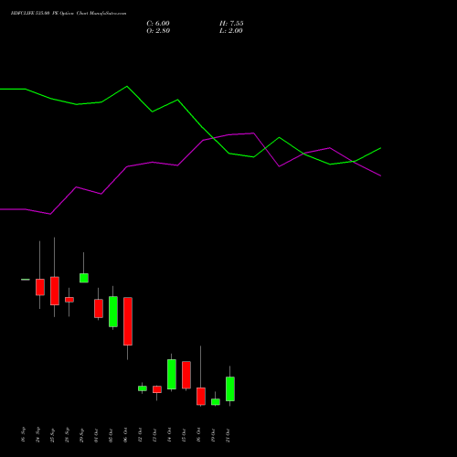Click the open value O: 2.80

coord(158,31)
